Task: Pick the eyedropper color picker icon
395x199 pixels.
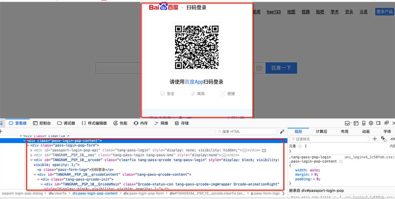Action: click(282, 132)
